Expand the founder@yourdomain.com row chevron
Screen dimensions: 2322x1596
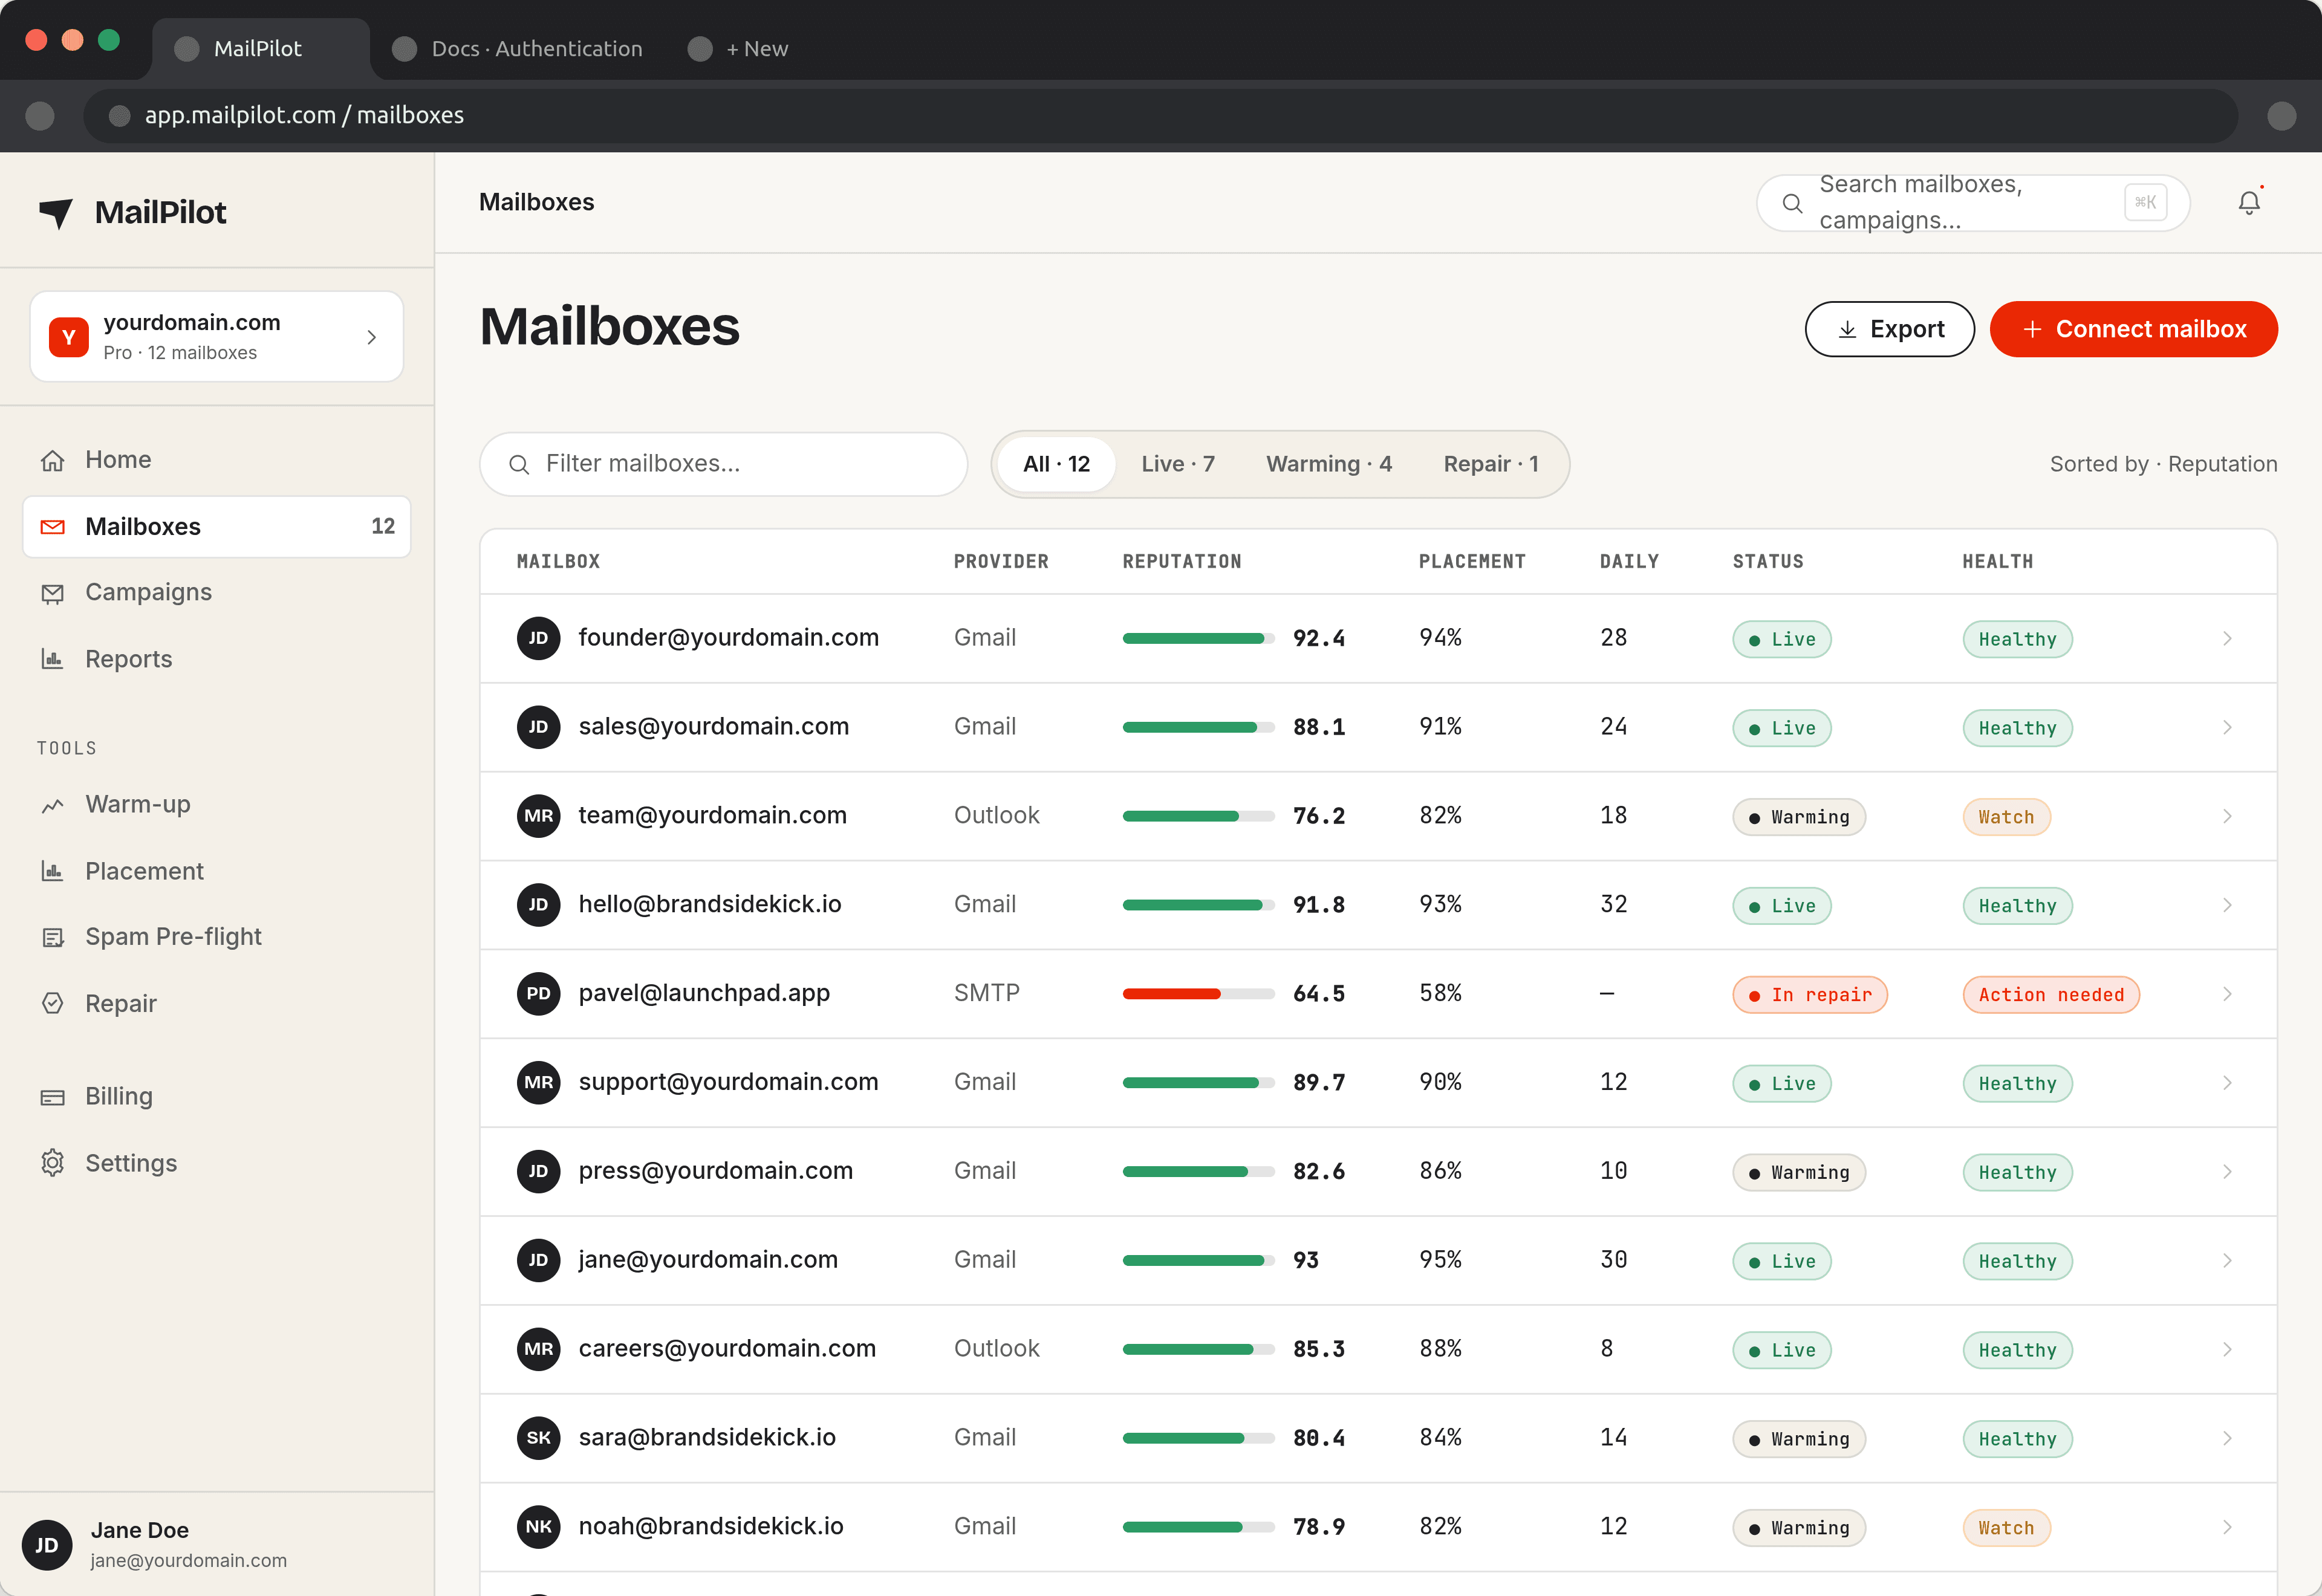[2227, 638]
